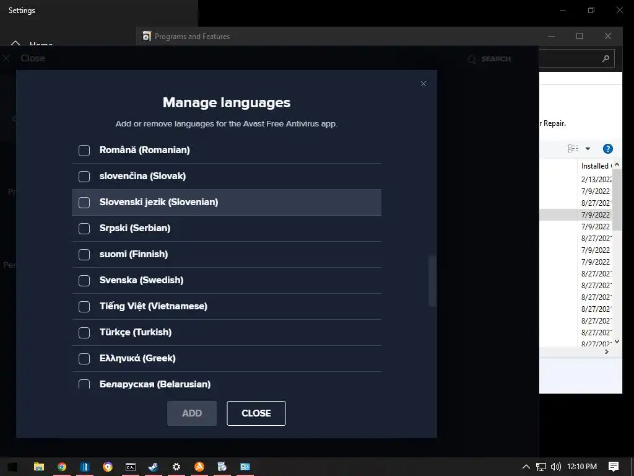Image resolution: width=634 pixels, height=476 pixels.
Task: Tick the Беларуская (Belarusian) checkbox
Action: click(84, 384)
